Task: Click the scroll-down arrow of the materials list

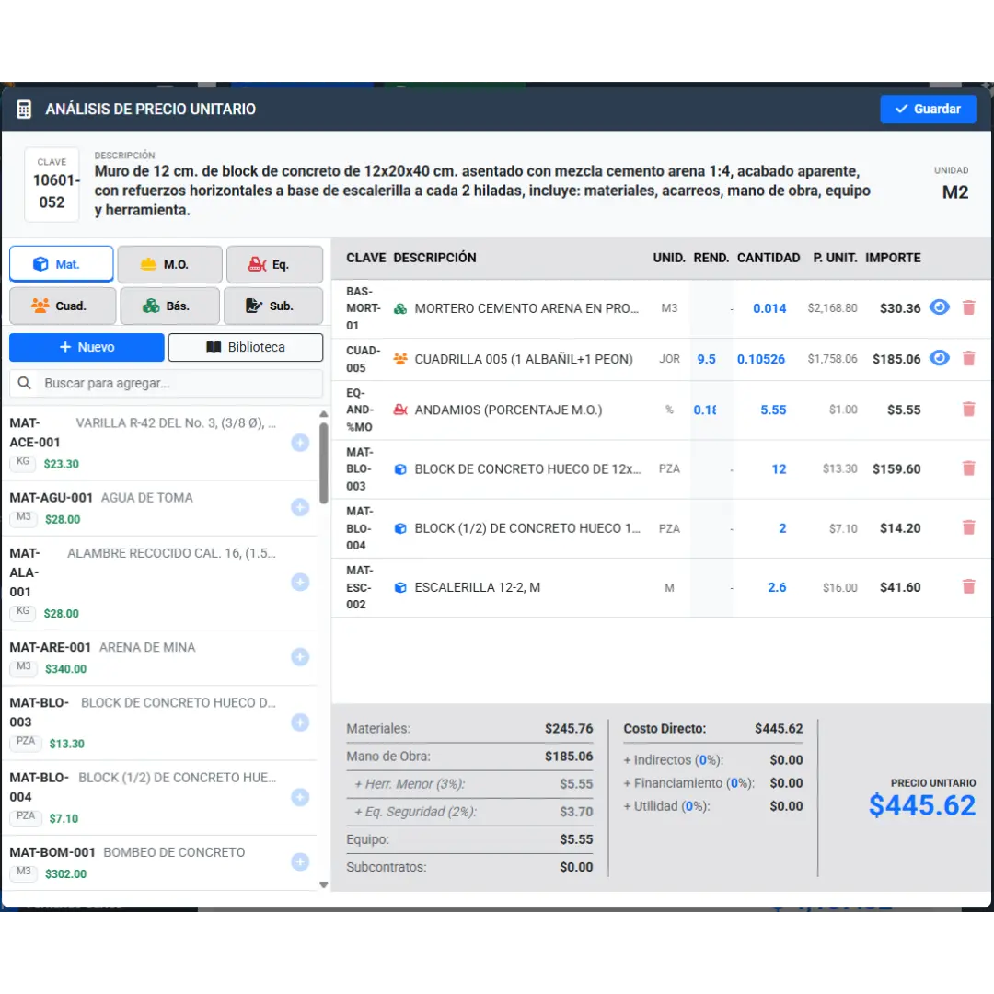Action: tap(323, 884)
